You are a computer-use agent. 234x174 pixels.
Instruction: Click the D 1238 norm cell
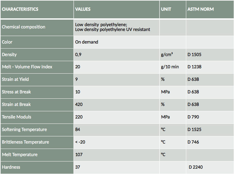coord(194,67)
